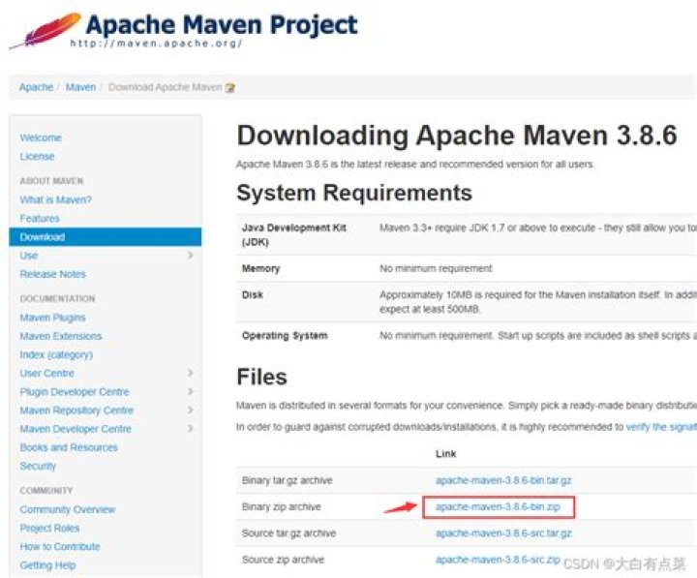The height and width of the screenshot is (578, 697).
Task: Expand the Maven Developer Centre chevron
Action: (191, 429)
